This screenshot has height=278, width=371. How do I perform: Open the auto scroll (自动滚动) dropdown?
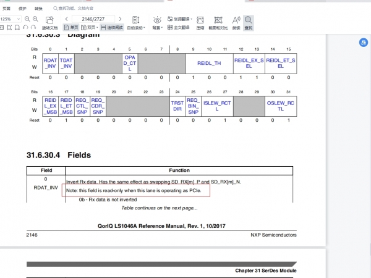pyautogui.click(x=136, y=28)
